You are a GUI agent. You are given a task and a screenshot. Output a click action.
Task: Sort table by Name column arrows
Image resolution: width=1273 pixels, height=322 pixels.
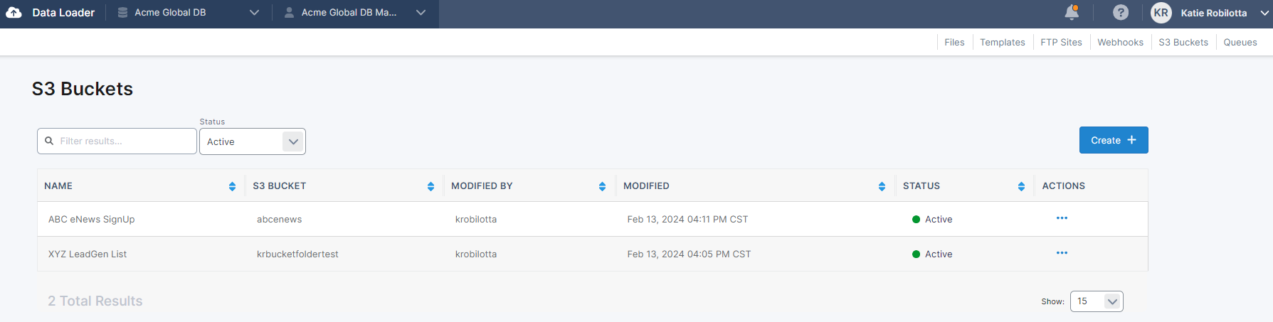click(x=232, y=186)
